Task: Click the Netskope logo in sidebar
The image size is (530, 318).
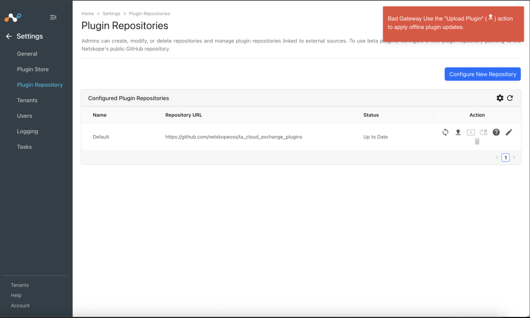Action: [13, 17]
